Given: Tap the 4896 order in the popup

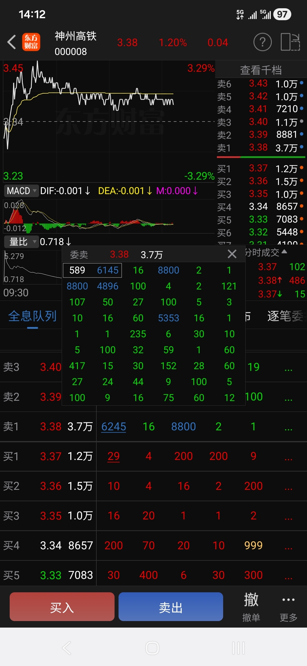Looking at the screenshot, I should point(108,286).
